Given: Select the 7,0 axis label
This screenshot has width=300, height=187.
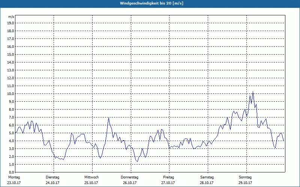Looking at the screenshot, I should click(x=11, y=117).
